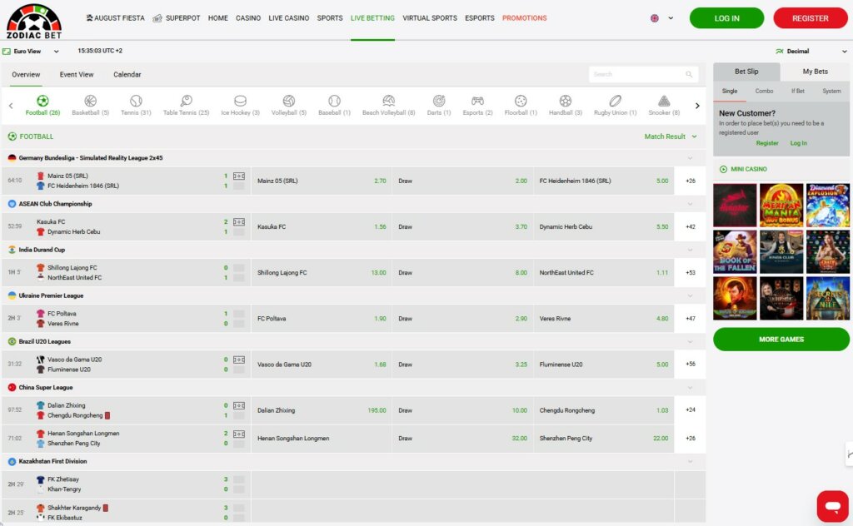The width and height of the screenshot is (853, 526).
Task: Bet on NorthEast United FC at 1.11
Action: point(604,273)
